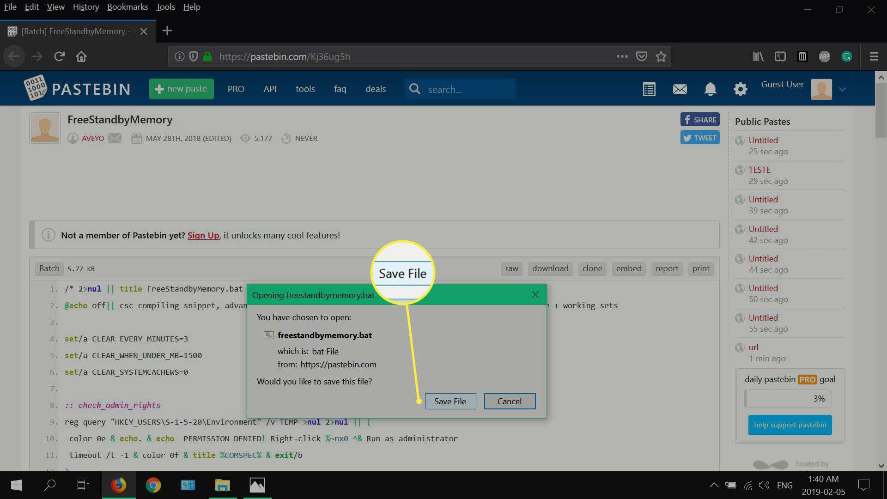887x499 pixels.
Task: Bookmark this page with the star
Action: point(661,56)
